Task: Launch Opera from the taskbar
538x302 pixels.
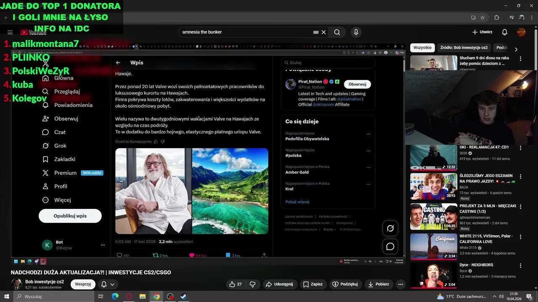Action: 129,297
